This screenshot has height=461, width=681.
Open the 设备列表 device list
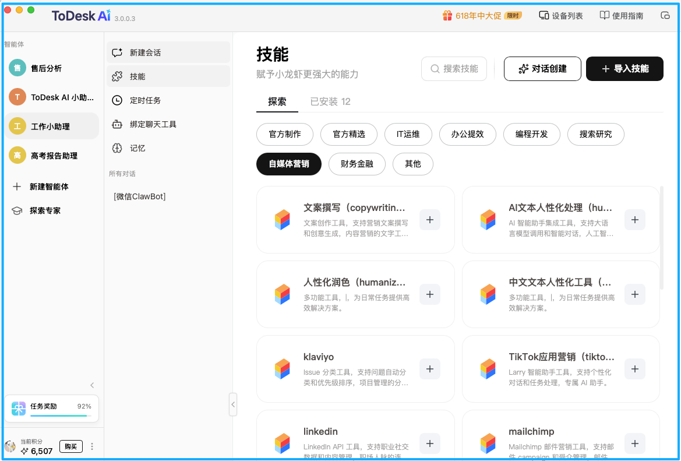[x=560, y=16]
